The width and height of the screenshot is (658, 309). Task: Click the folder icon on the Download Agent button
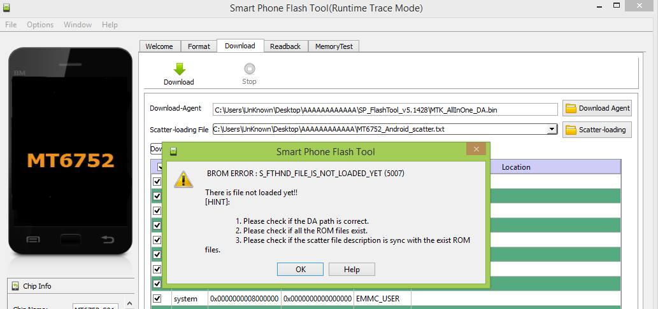click(571, 109)
